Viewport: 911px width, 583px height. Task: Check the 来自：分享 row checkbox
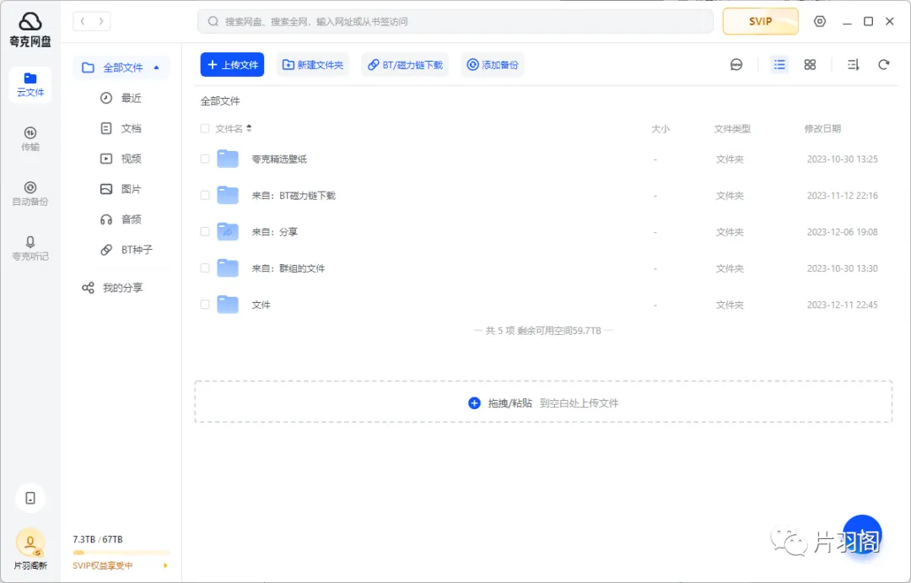(204, 232)
